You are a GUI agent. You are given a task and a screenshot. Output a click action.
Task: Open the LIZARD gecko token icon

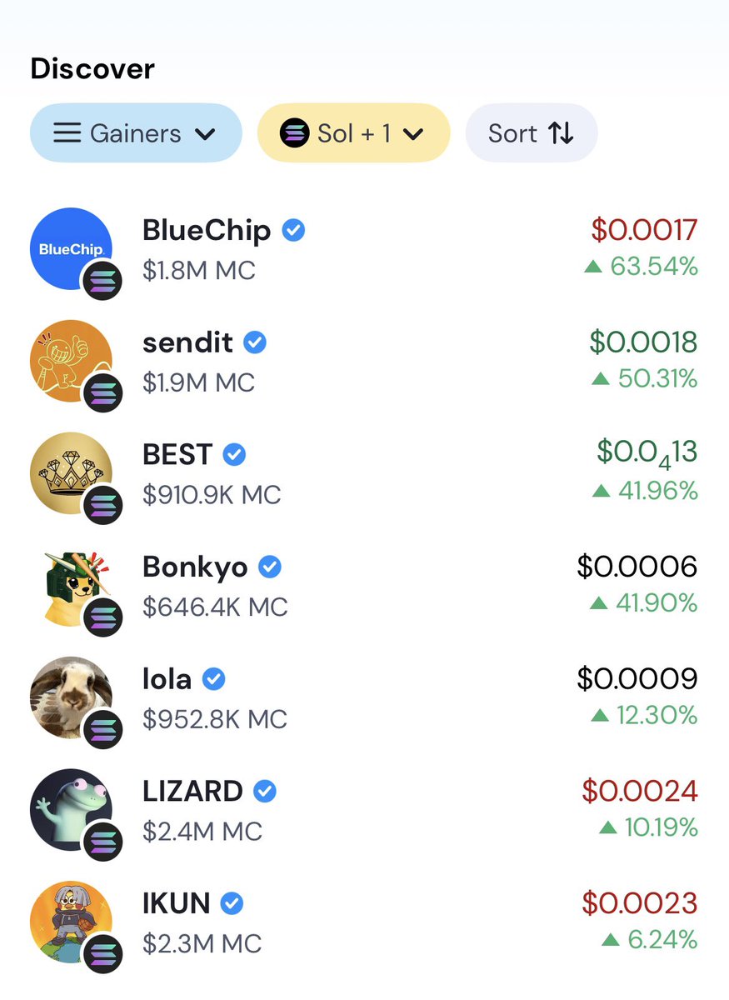(71, 810)
